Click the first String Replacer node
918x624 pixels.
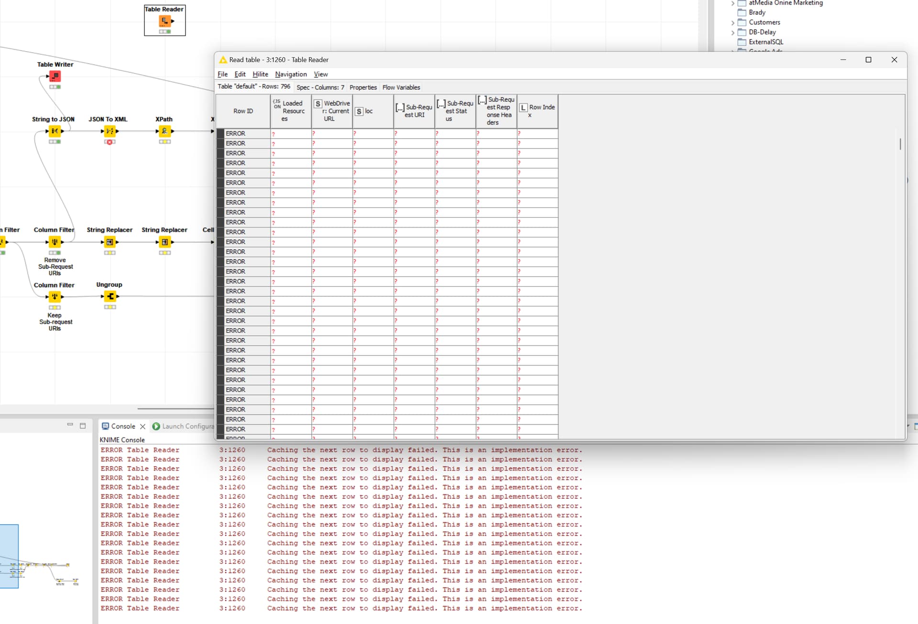109,242
